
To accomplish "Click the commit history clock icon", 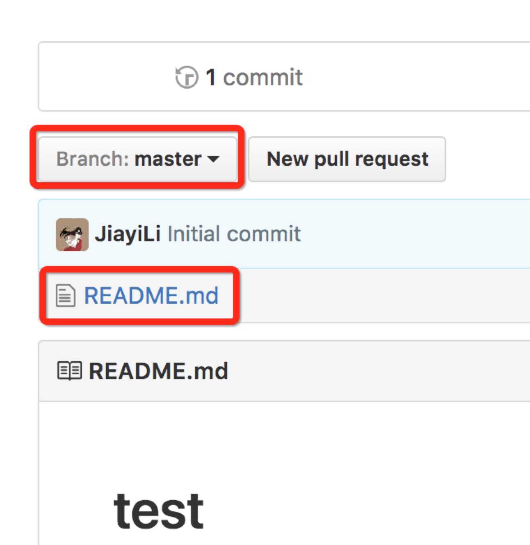I will click(x=187, y=77).
